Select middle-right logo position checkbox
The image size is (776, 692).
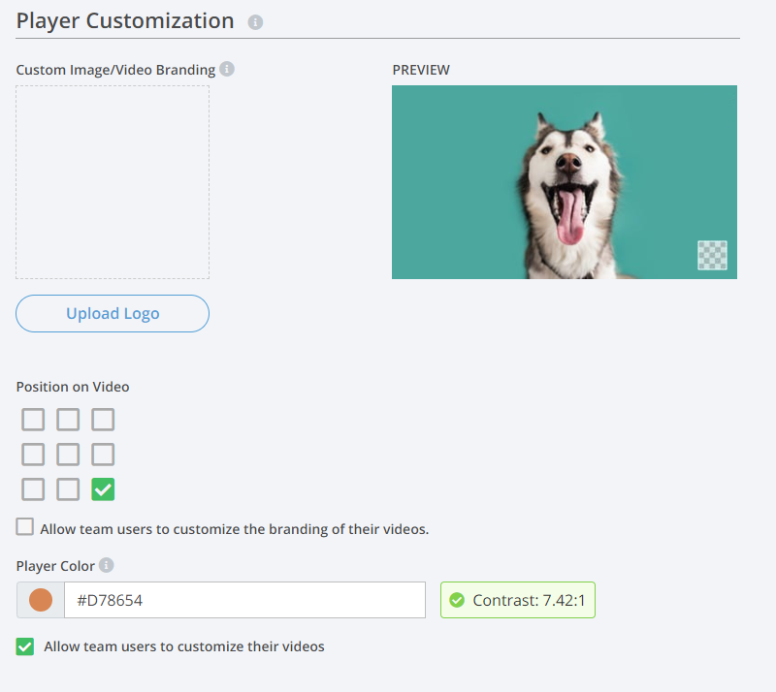[103, 455]
